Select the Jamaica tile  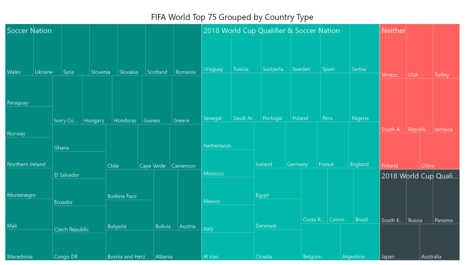[x=446, y=106]
